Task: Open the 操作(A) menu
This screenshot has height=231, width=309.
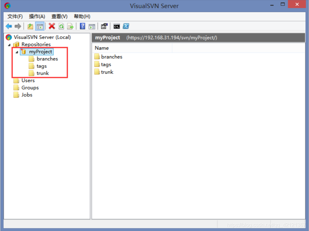Action: [37, 17]
